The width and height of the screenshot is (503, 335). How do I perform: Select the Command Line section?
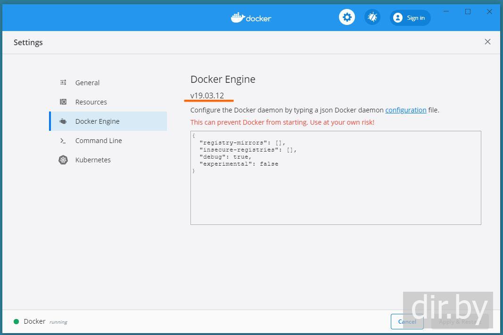[x=99, y=141]
